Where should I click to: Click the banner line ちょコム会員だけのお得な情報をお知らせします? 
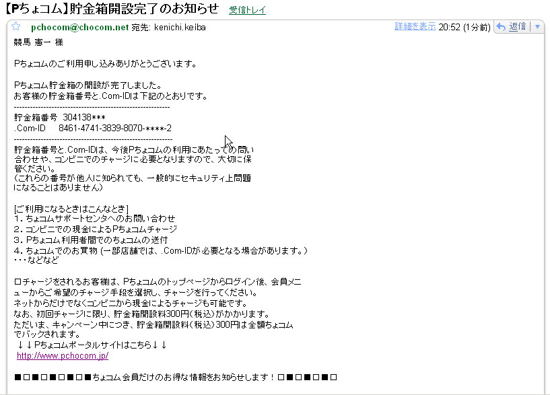tap(176, 378)
